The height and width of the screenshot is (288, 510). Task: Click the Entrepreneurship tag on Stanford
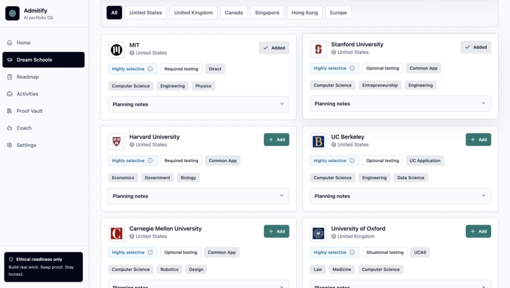click(x=380, y=85)
